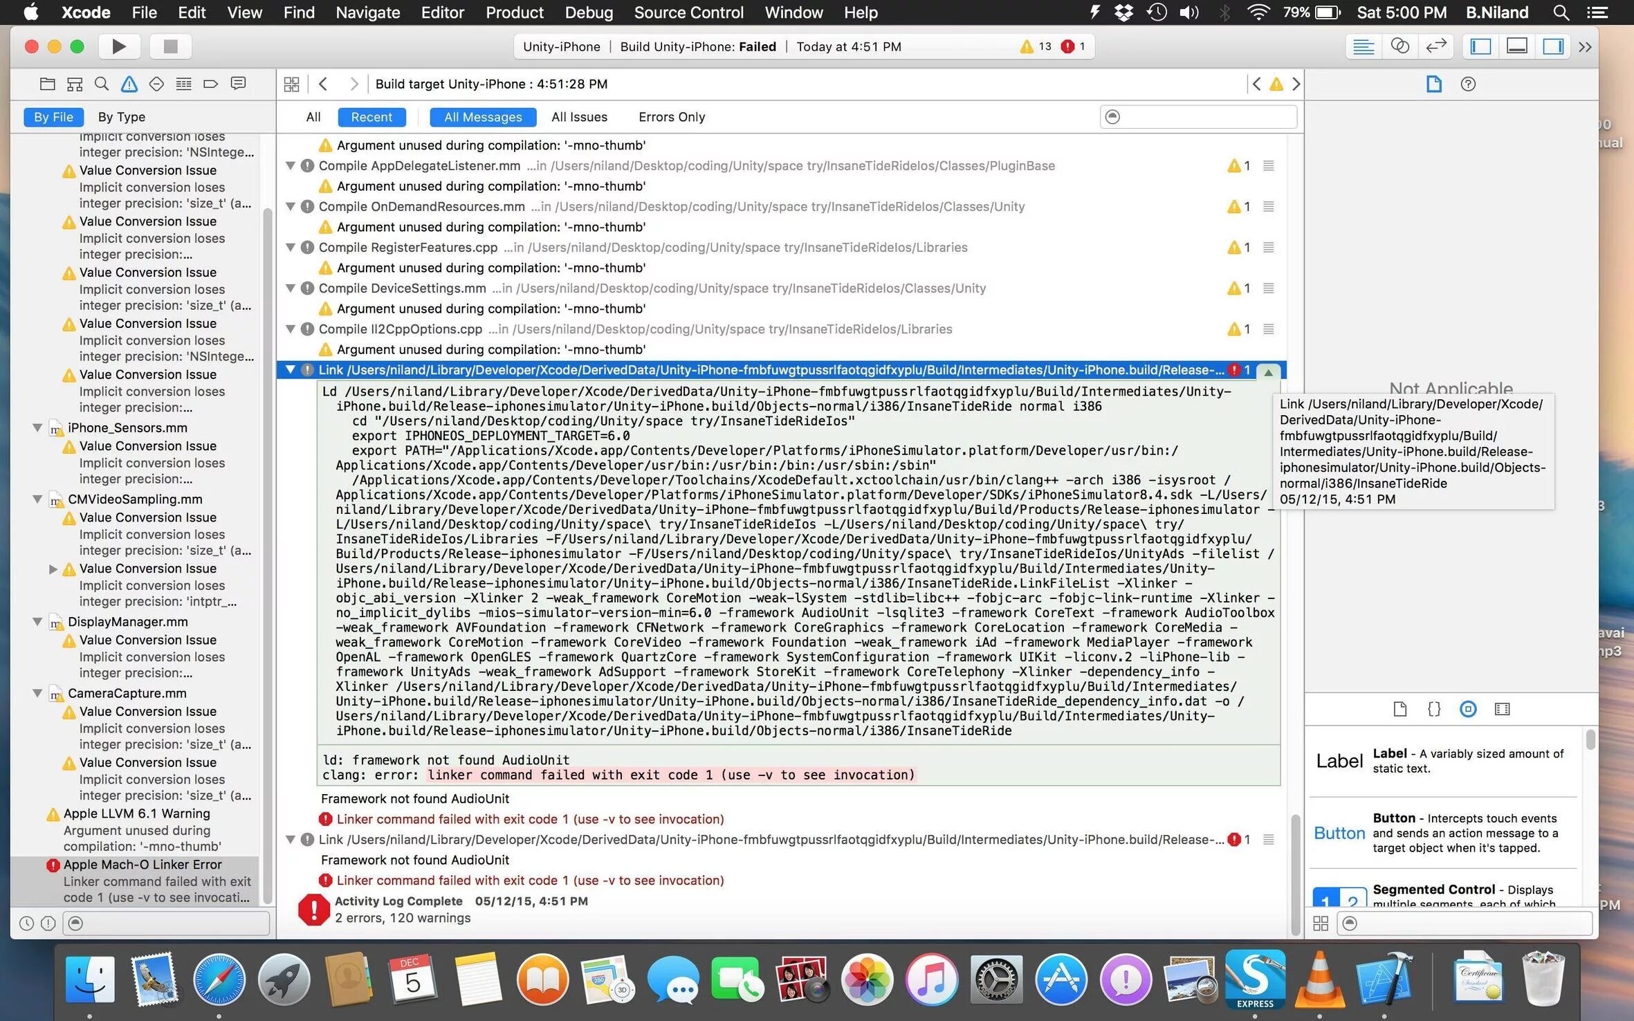Click the debug area toggle icon
Viewport: 1634px width, 1021px height.
coord(1516,46)
